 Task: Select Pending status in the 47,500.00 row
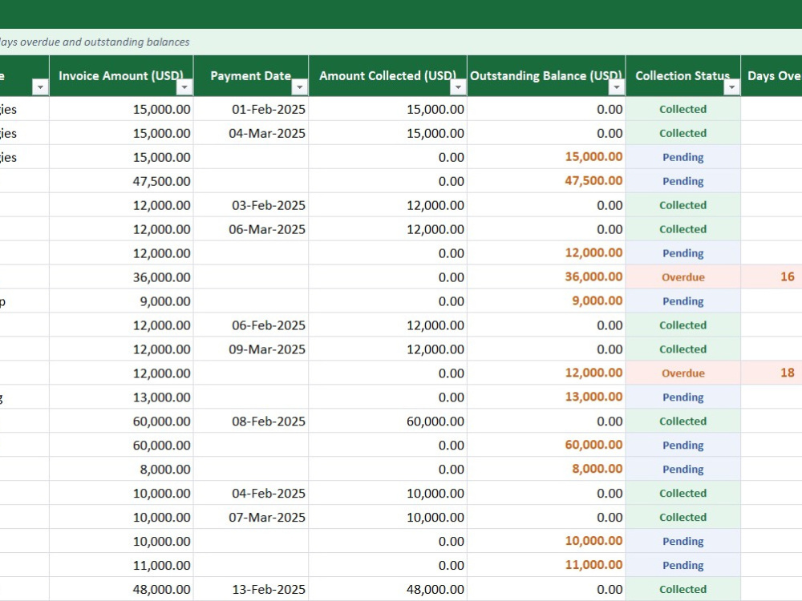coord(683,181)
